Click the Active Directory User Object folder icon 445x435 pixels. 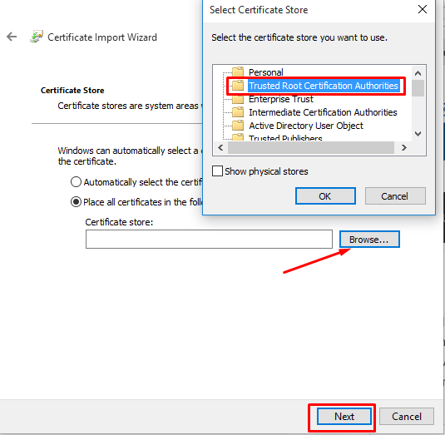(238, 126)
